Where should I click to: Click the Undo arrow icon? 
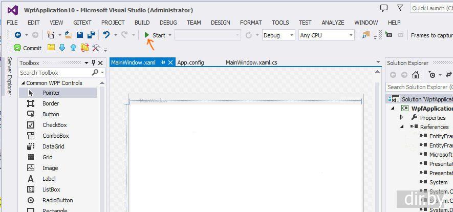[106, 35]
